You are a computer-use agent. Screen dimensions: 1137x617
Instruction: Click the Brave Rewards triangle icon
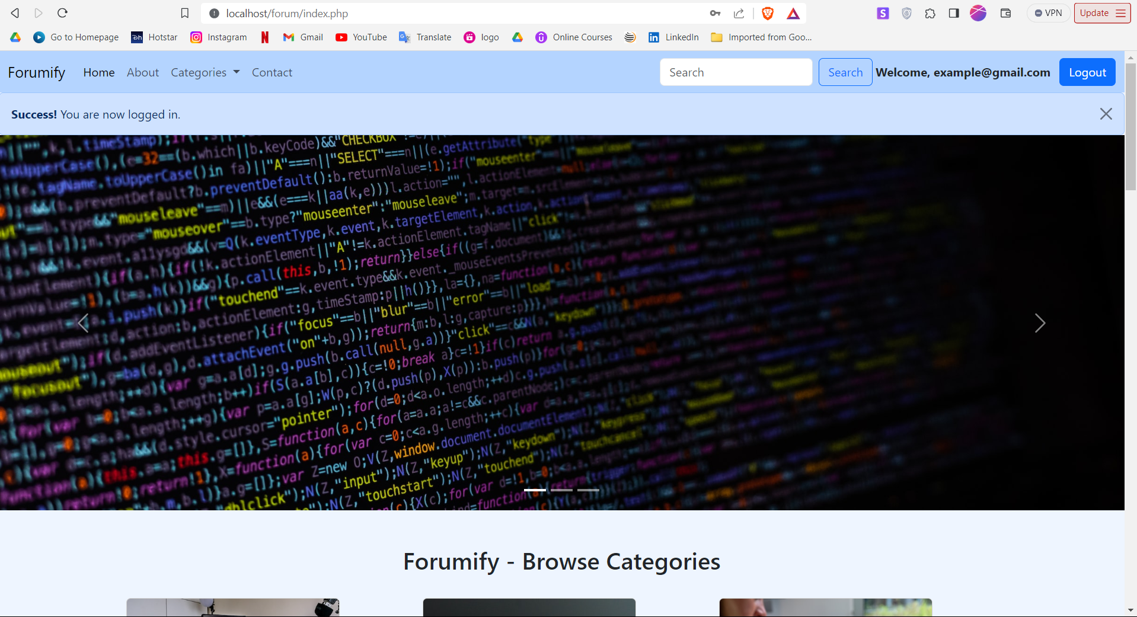pyautogui.click(x=793, y=13)
